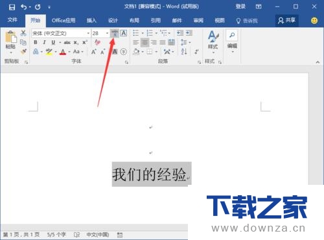Switch to the Insert (插入) tab
This screenshot has width=324, height=240.
click(91, 21)
